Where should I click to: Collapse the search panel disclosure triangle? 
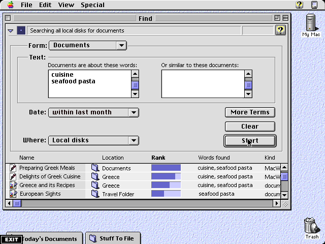[11, 31]
